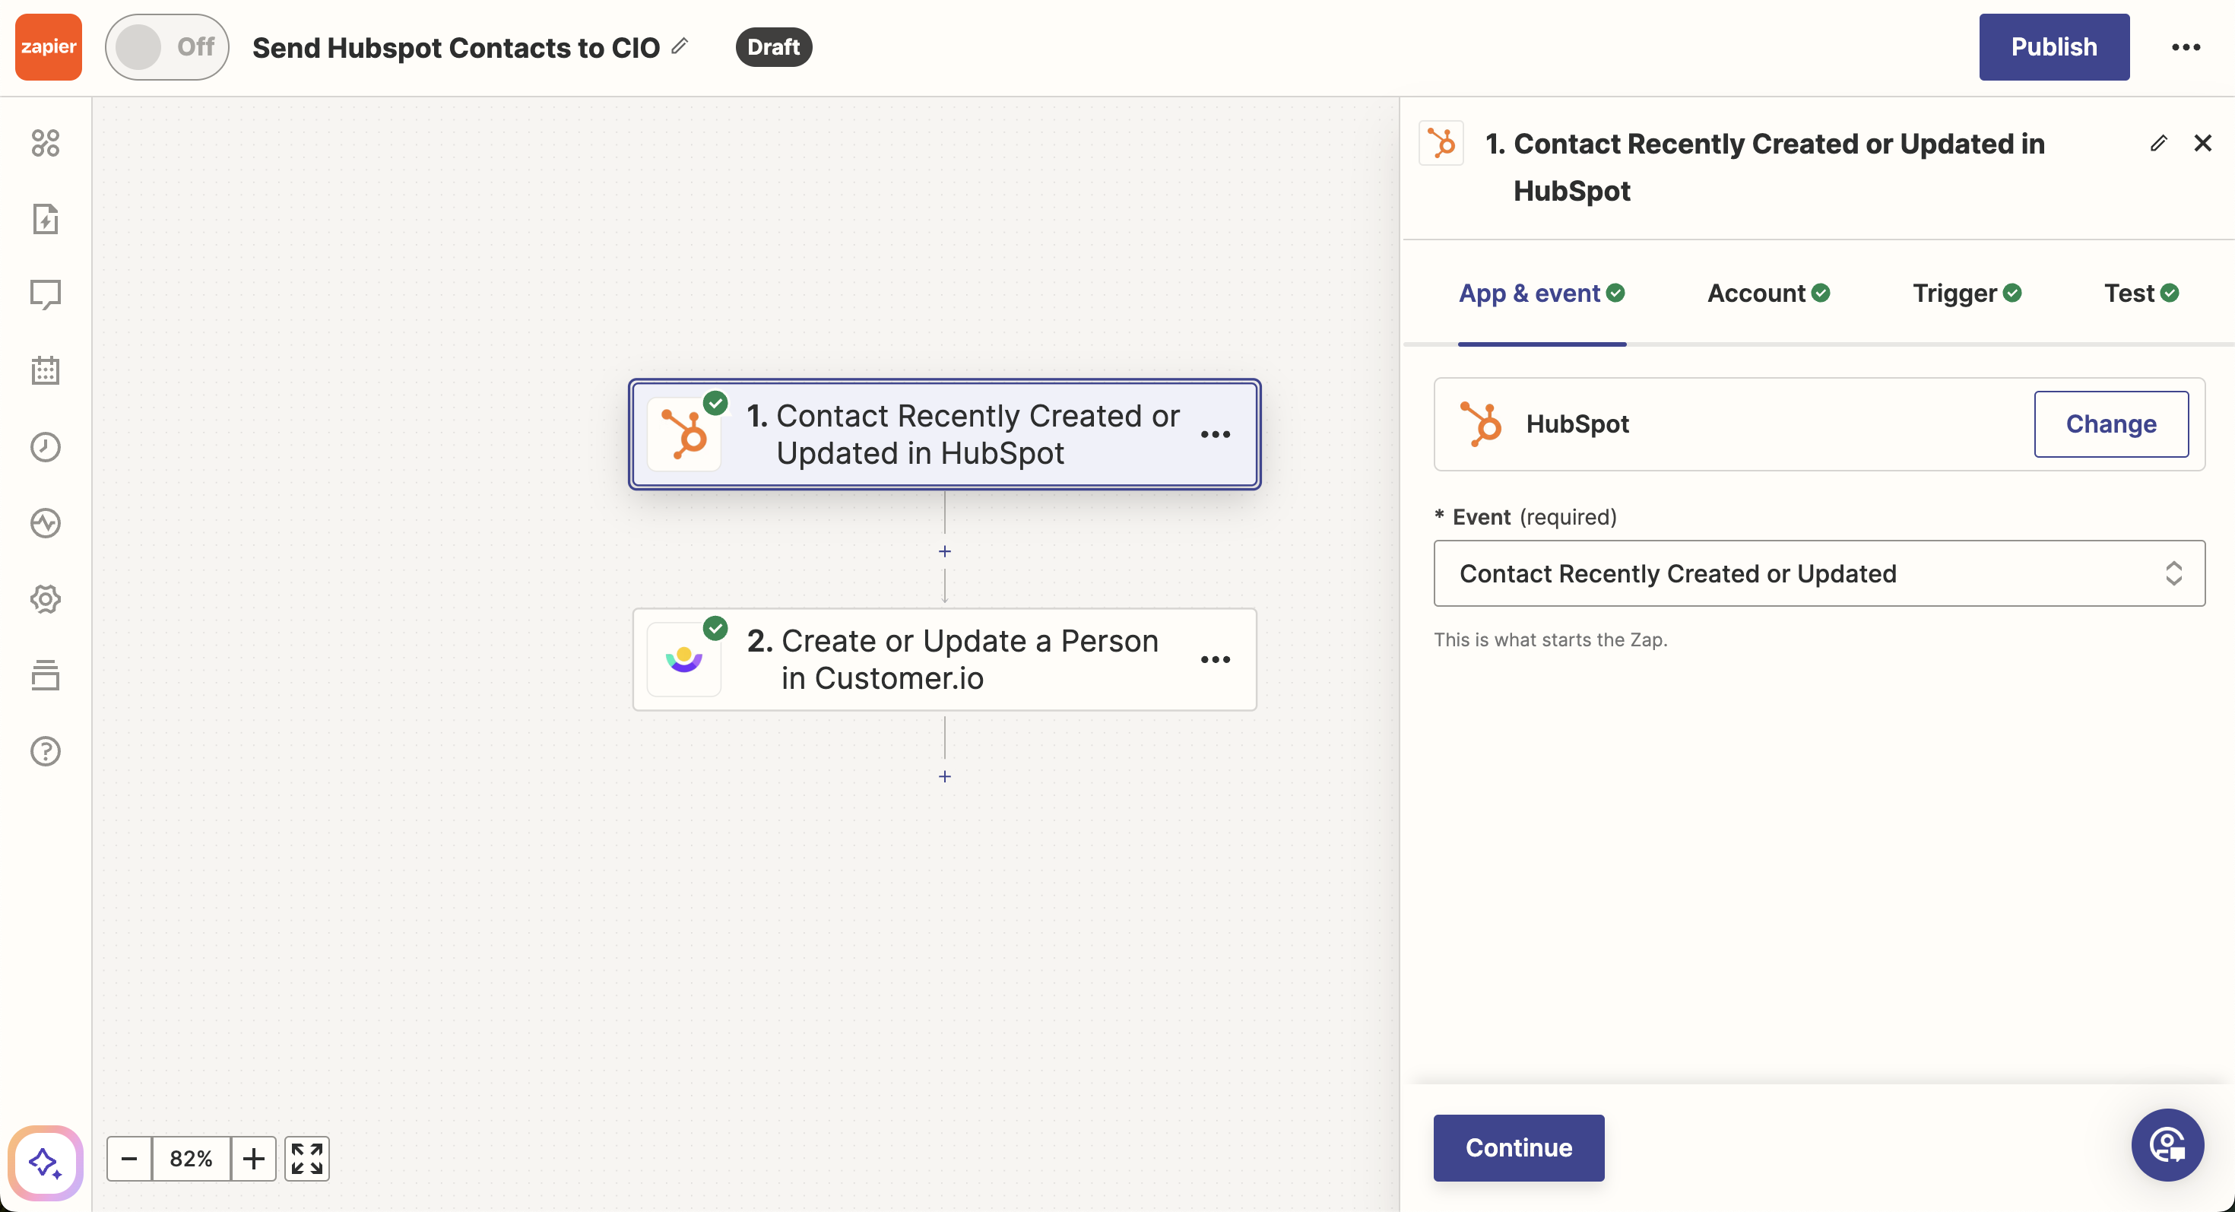The image size is (2235, 1212).
Task: Open the notes comment icon in sidebar
Action: (x=45, y=295)
